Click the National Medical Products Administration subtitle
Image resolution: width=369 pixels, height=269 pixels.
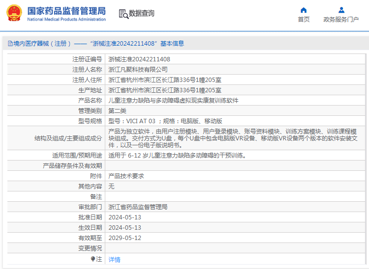[x=66, y=19]
